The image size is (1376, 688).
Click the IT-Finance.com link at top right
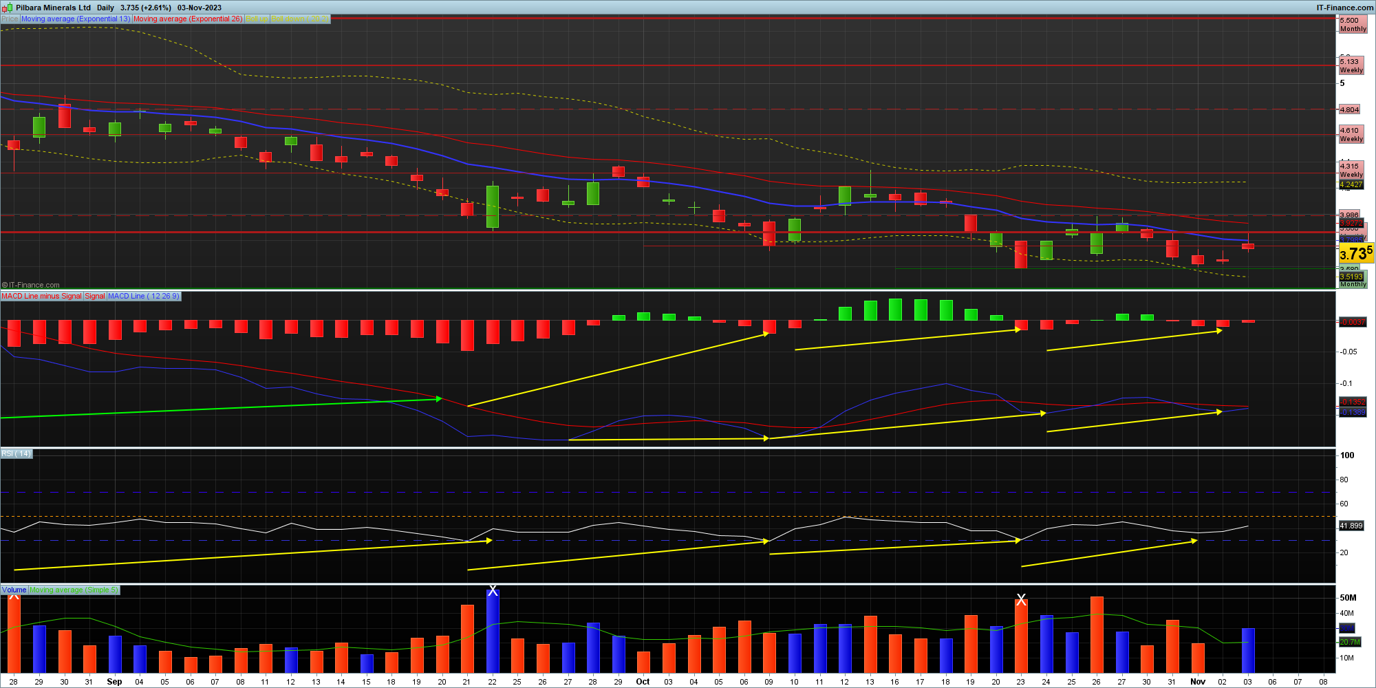(1344, 8)
